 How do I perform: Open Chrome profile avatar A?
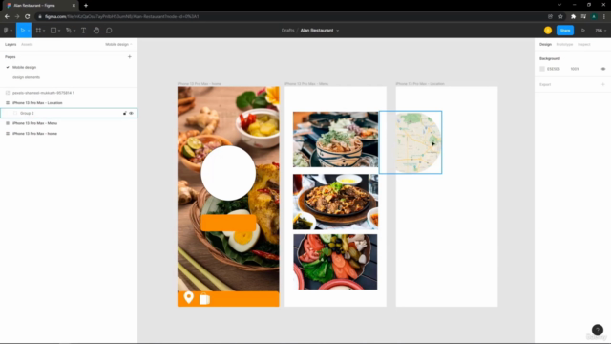click(594, 16)
